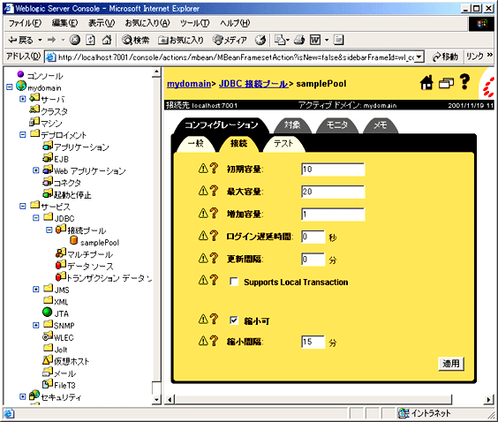Click the console home house icon
Viewport: 498px width, 422px height.
(x=426, y=83)
